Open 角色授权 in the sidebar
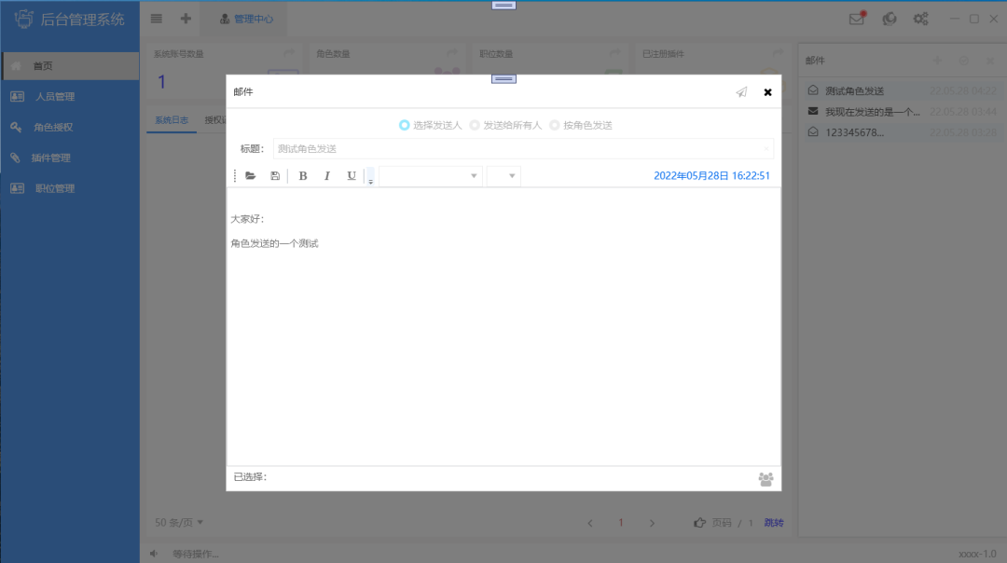This screenshot has width=1007, height=563. [x=70, y=127]
